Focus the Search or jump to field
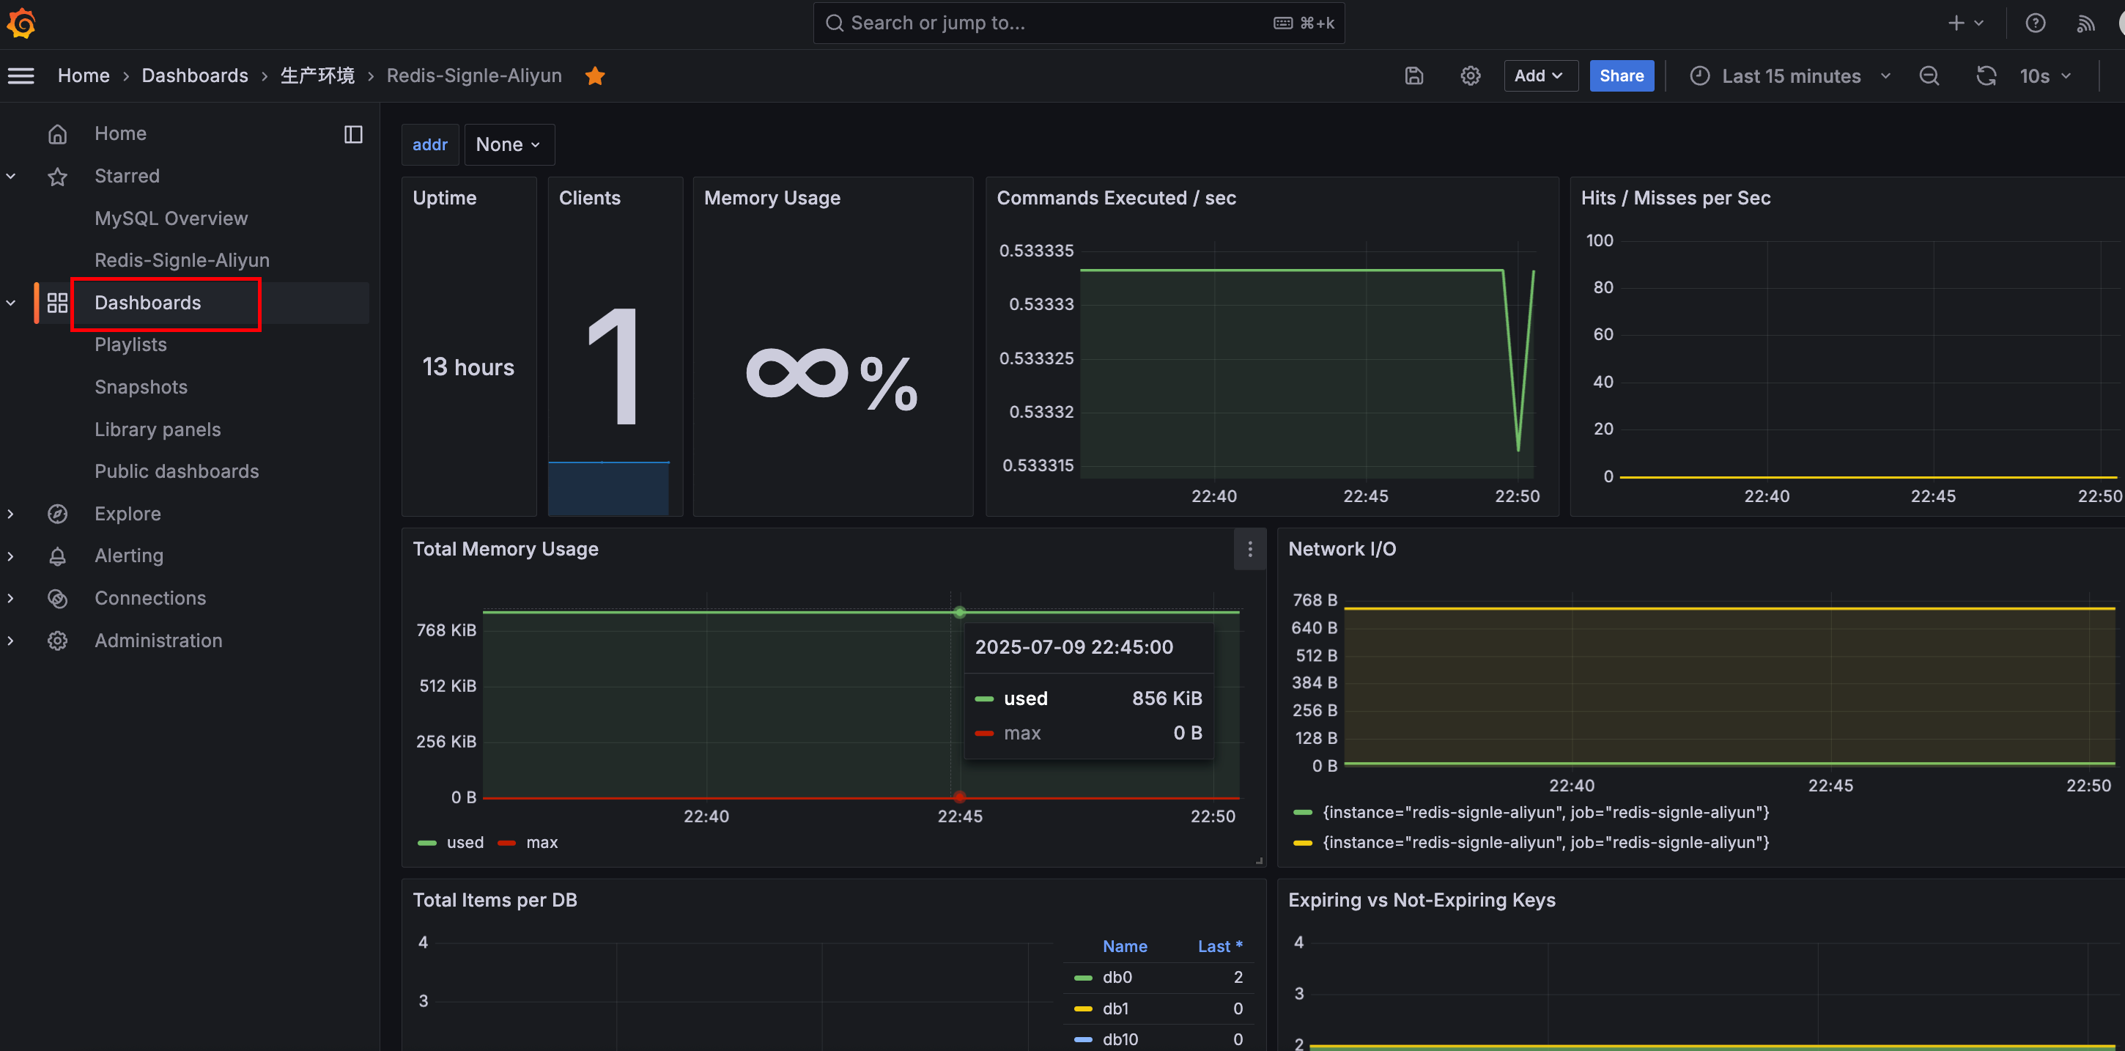2125x1051 pixels. pyautogui.click(x=1078, y=23)
